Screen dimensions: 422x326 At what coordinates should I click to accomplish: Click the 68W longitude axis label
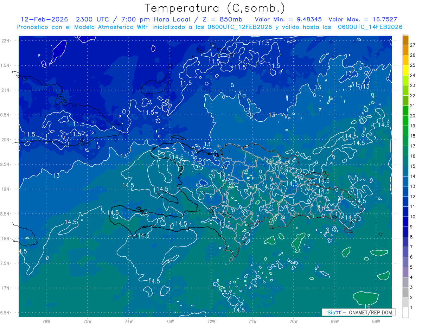pyautogui.click(x=376, y=321)
